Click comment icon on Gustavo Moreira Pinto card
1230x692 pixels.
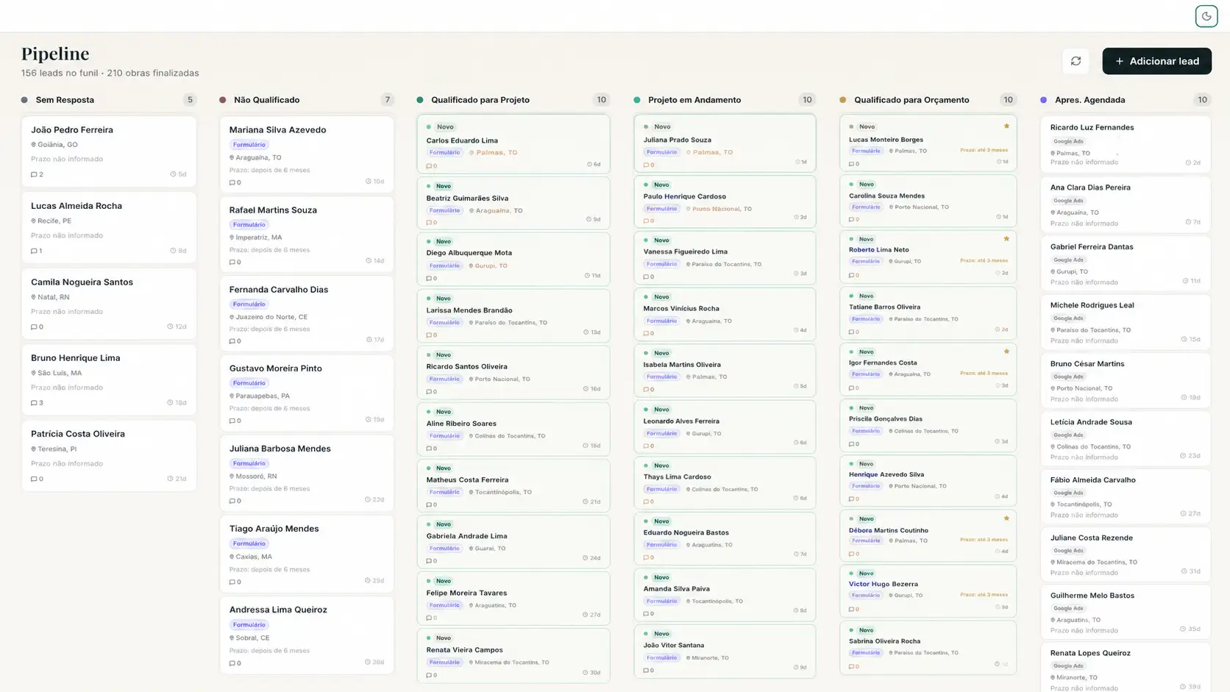point(232,421)
